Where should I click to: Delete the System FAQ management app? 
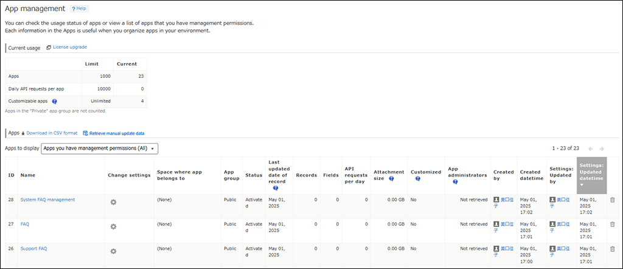(x=612, y=200)
